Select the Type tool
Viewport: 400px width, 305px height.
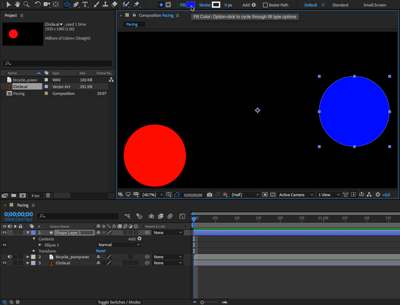point(85,5)
